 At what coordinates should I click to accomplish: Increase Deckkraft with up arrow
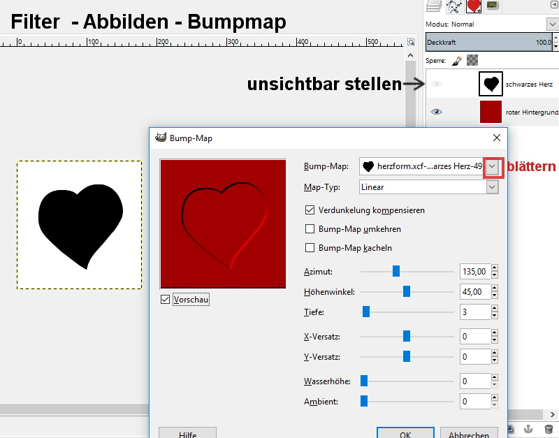[x=556, y=38]
